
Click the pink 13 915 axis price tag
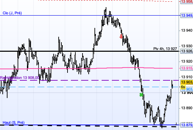point(187,68)
